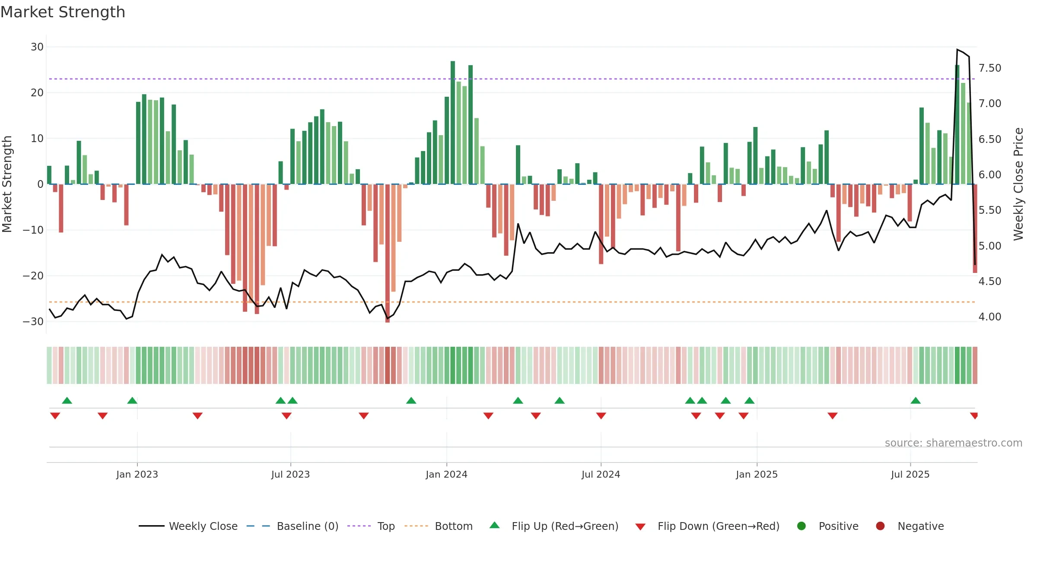Click the 30 strength axis tick
This screenshot has width=1037, height=583.
click(x=37, y=47)
